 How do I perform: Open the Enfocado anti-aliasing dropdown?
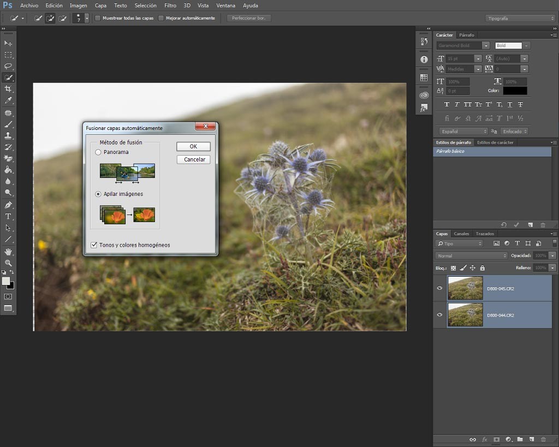(514, 132)
